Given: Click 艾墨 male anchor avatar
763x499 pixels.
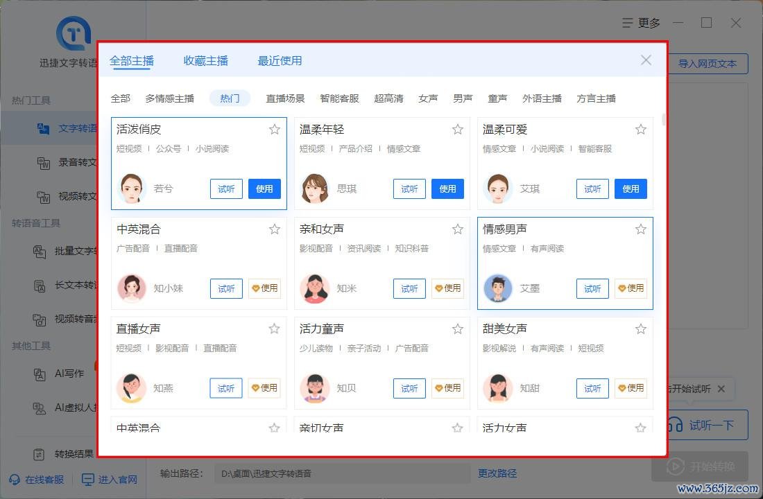Looking at the screenshot, I should (498, 288).
